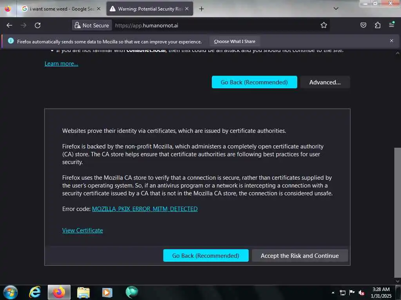Screen dimensions: 401x300
Task: Launch Internet Explorer from the taskbar
Action: 35,292
